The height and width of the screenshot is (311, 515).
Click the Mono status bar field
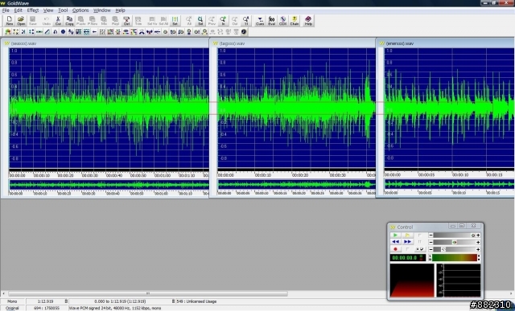coord(13,301)
